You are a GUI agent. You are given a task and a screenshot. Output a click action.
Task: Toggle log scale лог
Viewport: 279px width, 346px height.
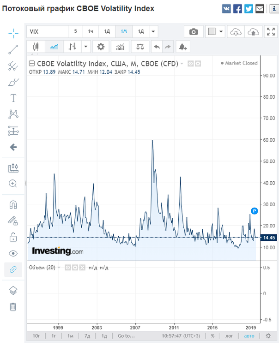[229, 336]
